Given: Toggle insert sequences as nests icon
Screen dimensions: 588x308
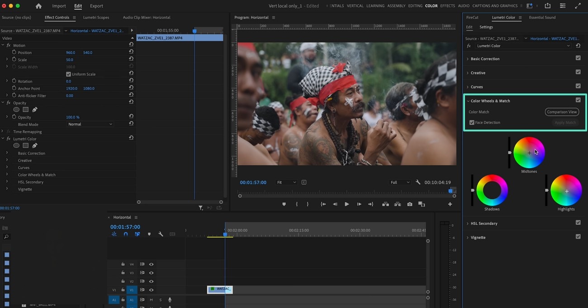Looking at the screenshot, I should coord(114,234).
